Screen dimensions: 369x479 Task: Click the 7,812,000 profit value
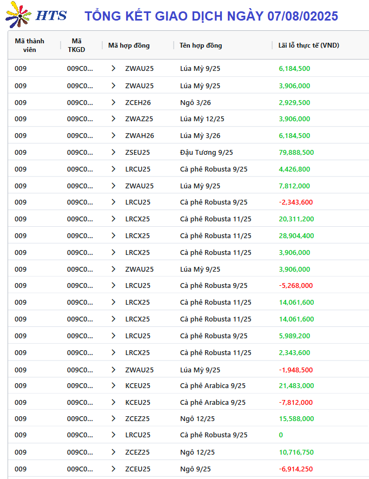[x=294, y=186]
